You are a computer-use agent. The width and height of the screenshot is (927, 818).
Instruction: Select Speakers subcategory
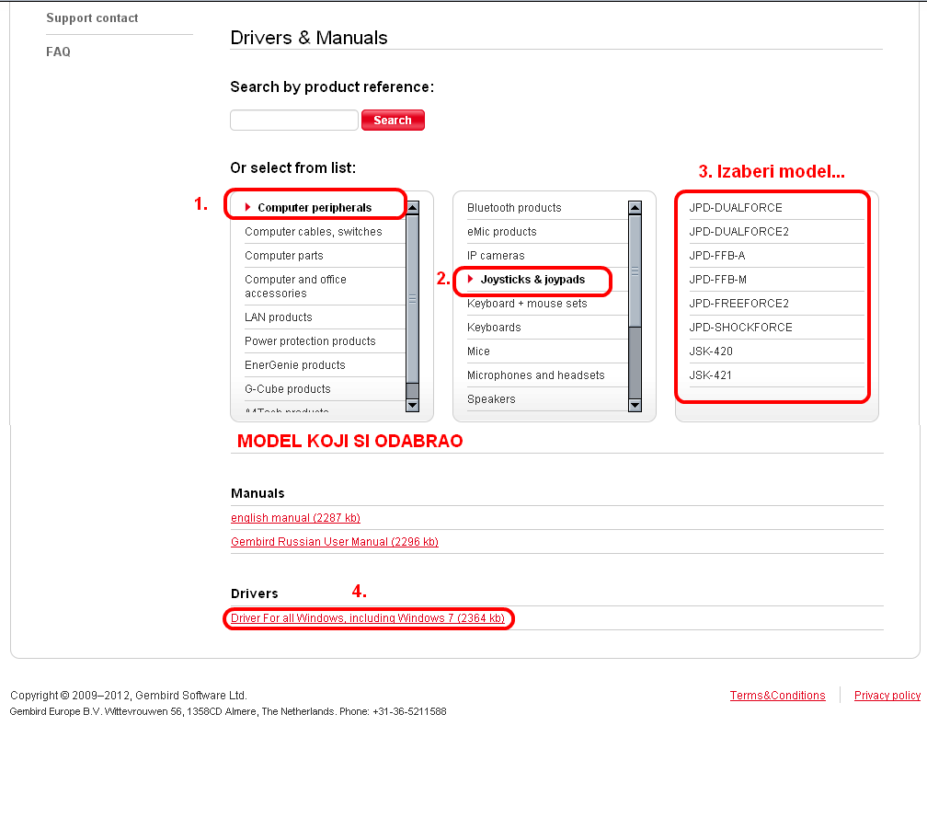point(491,399)
